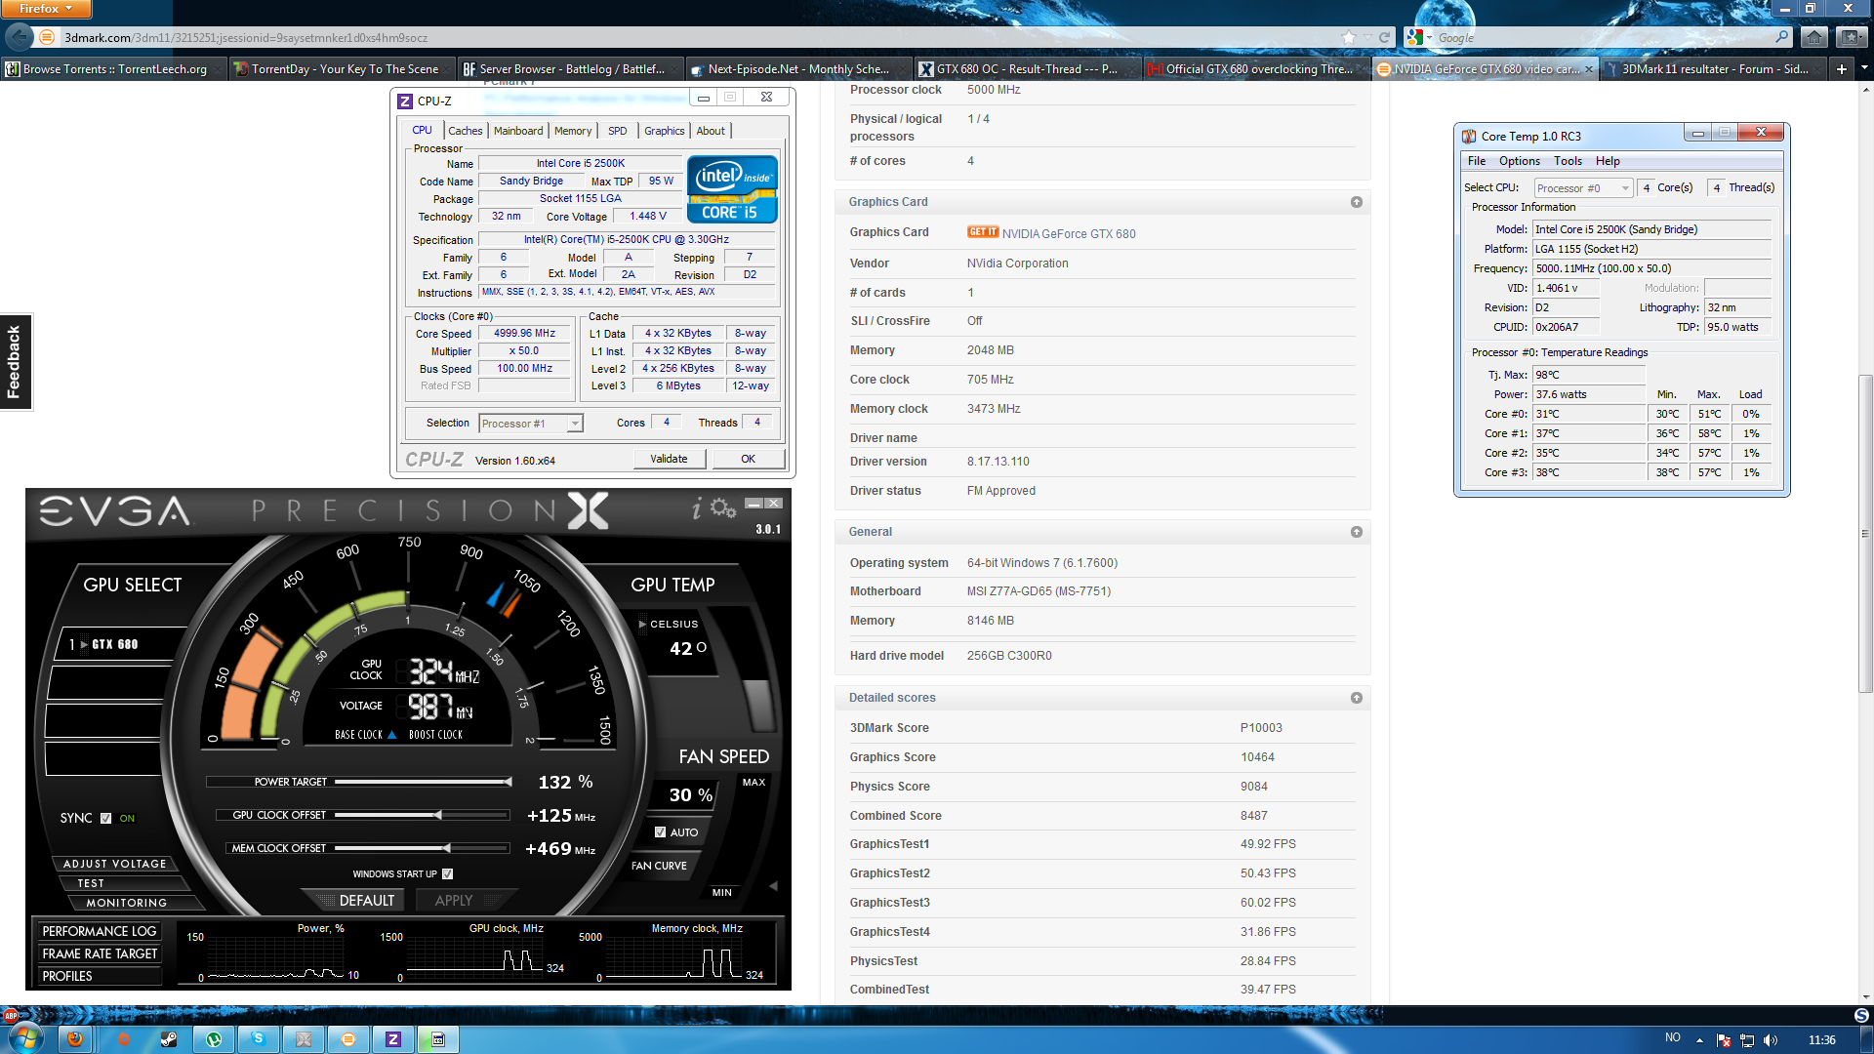Open Firefox from the taskbar
Image resolution: width=1874 pixels, height=1054 pixels.
click(x=75, y=1039)
